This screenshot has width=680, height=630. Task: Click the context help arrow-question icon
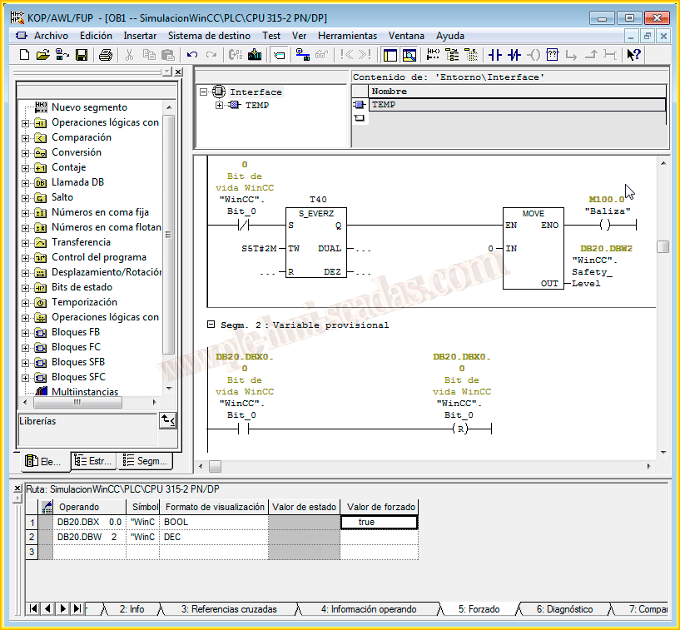633,55
